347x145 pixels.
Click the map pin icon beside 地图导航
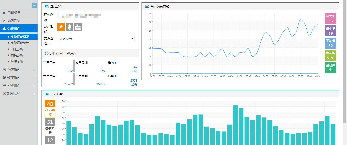point(4,21)
